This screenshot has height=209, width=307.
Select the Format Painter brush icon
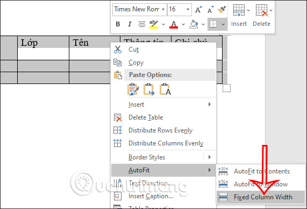222,10
